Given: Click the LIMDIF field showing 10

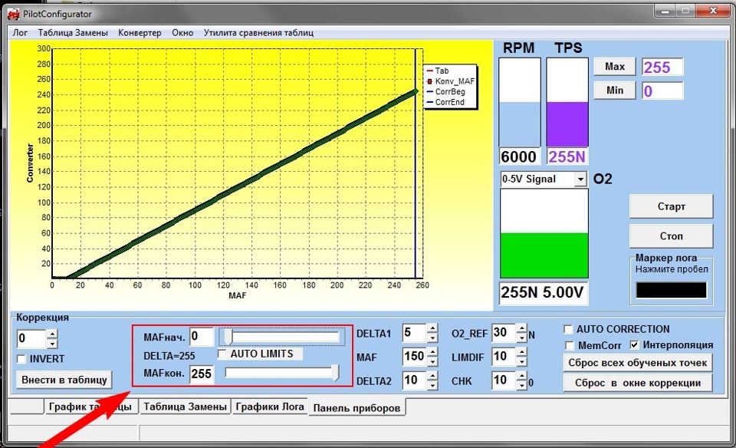Looking at the screenshot, I should click(x=504, y=357).
